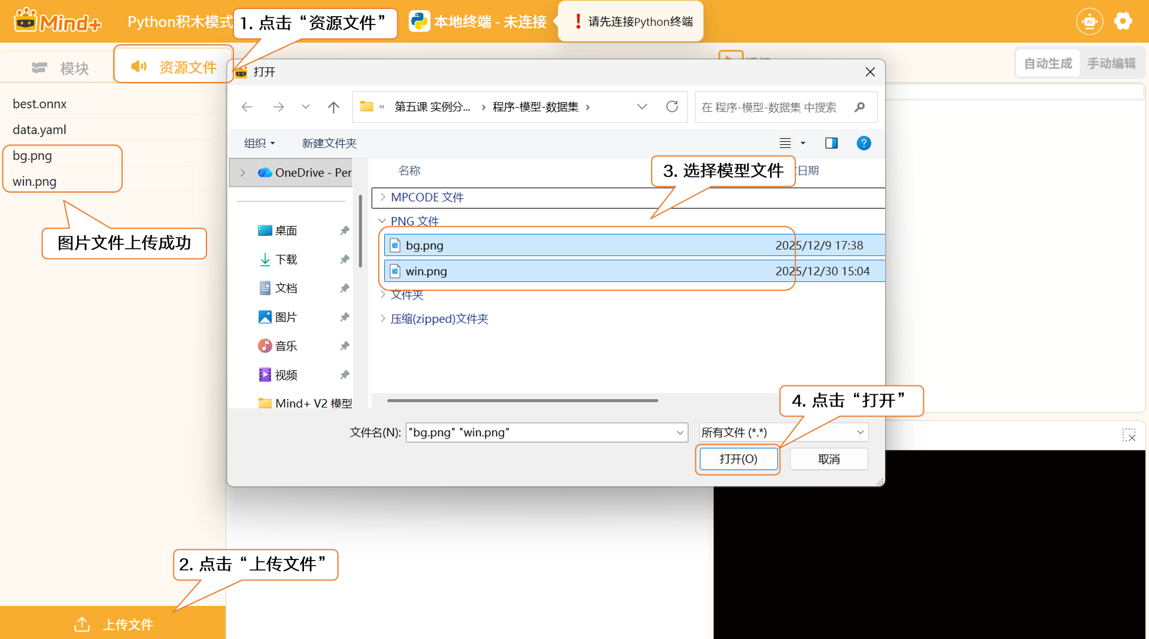Click the 文件名 input field
Screen dimensions: 1149x639
pos(539,432)
